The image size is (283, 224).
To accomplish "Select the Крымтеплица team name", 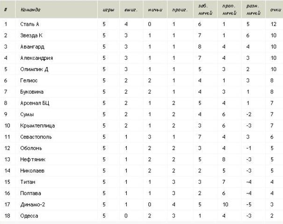I will [37, 126].
